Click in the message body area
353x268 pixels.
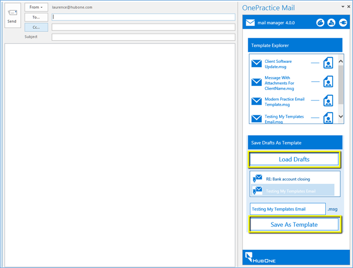(120, 155)
